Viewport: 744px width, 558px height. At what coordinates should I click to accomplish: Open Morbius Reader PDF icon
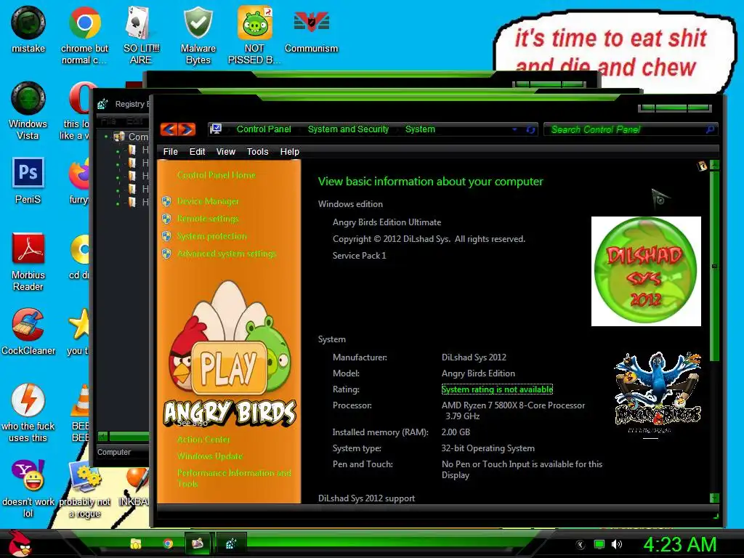click(x=28, y=262)
